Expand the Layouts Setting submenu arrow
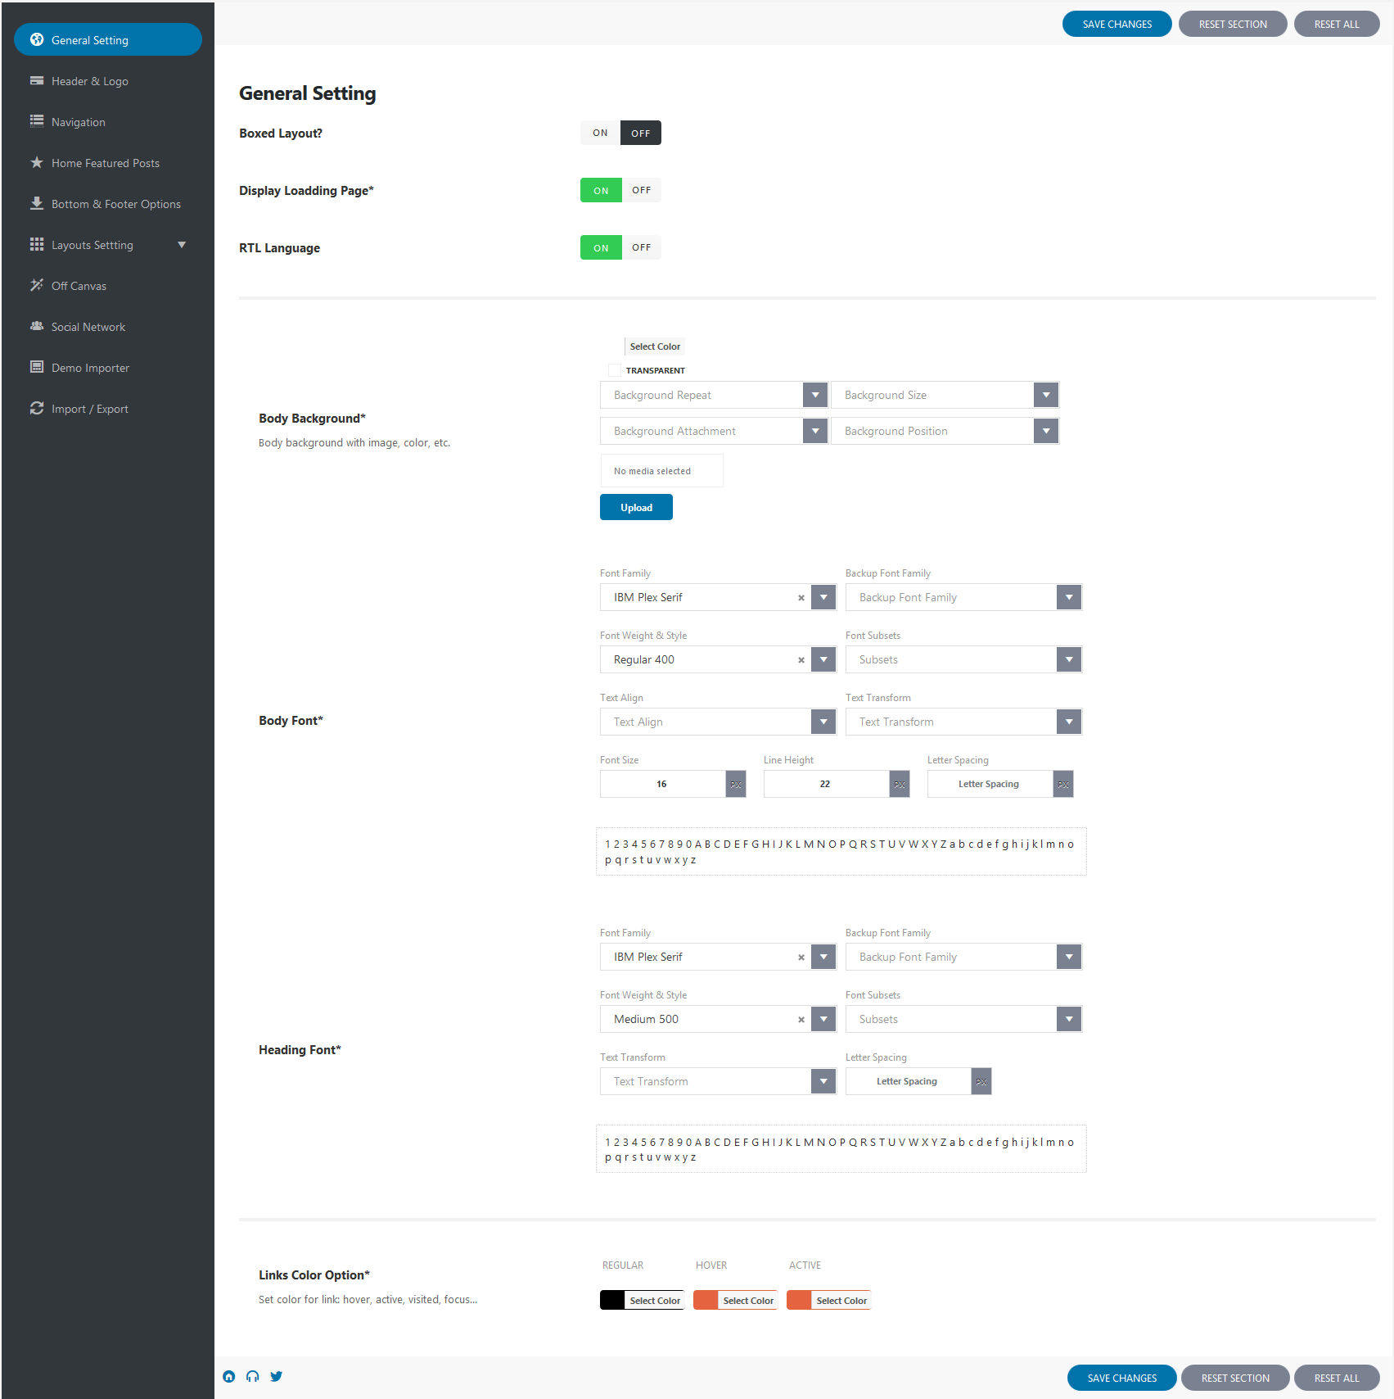Viewport: 1394px width, 1399px height. (182, 245)
